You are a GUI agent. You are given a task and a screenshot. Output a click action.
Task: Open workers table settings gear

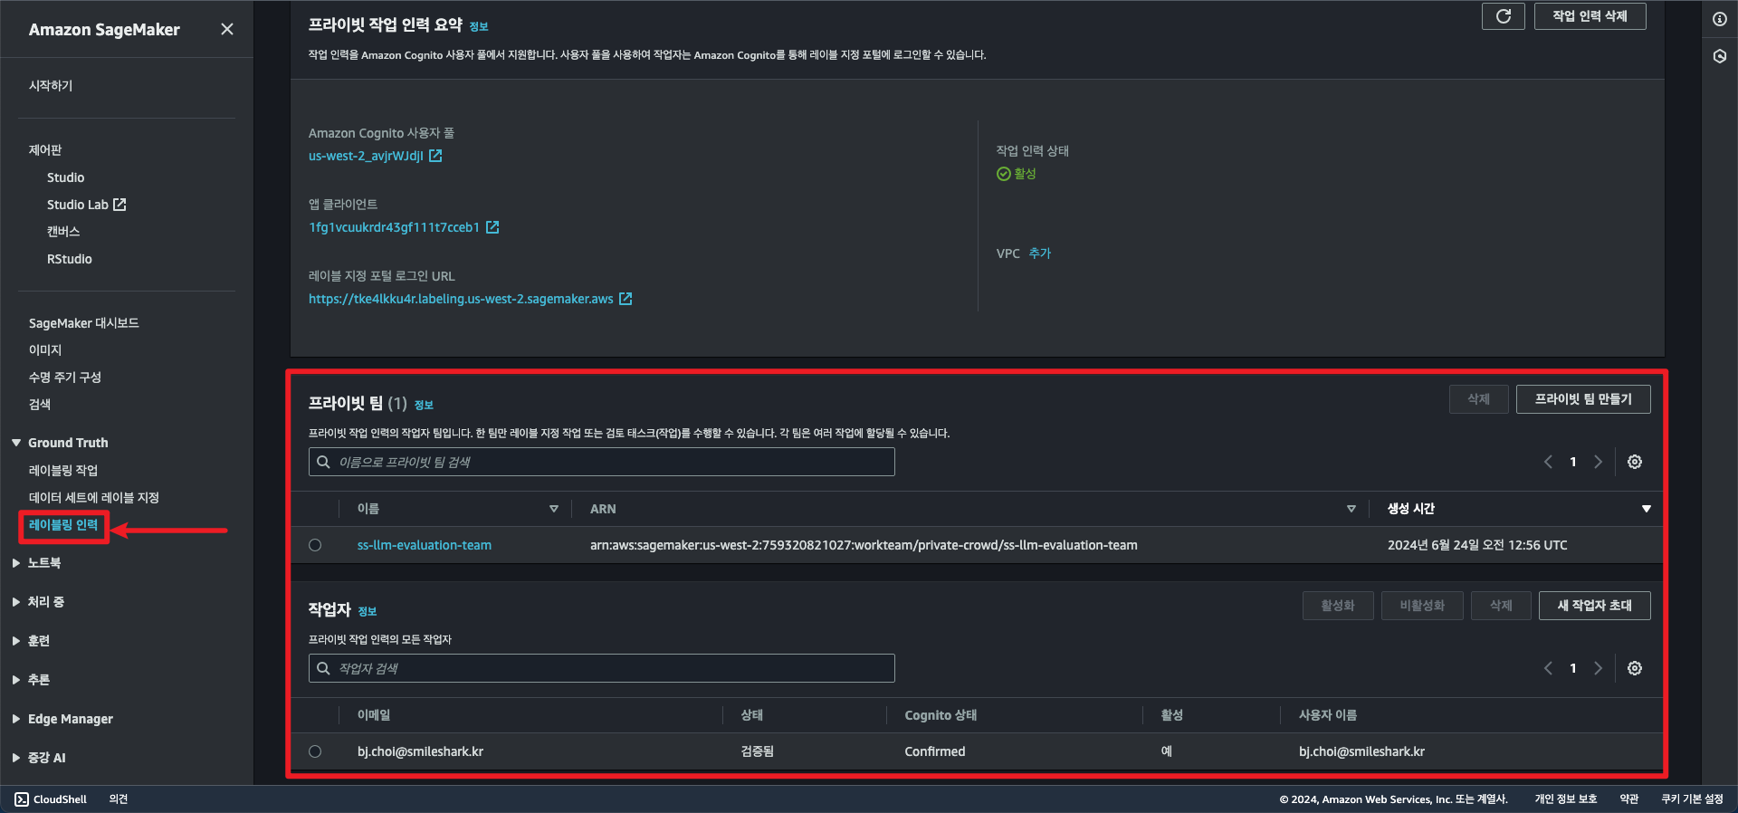point(1635,668)
